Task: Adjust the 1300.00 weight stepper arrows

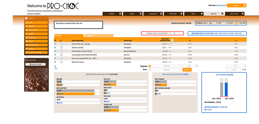Action: [170, 51]
